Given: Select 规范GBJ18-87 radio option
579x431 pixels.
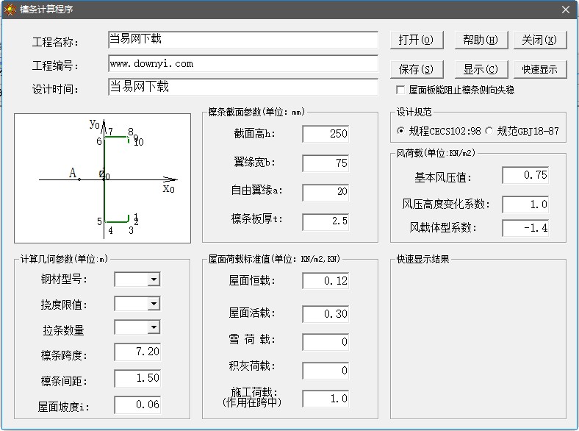Looking at the screenshot, I should pos(489,131).
